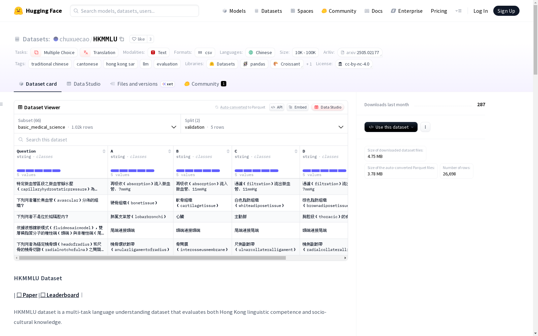Click the Embed button
Image resolution: width=538 pixels, height=336 pixels.
(x=298, y=107)
